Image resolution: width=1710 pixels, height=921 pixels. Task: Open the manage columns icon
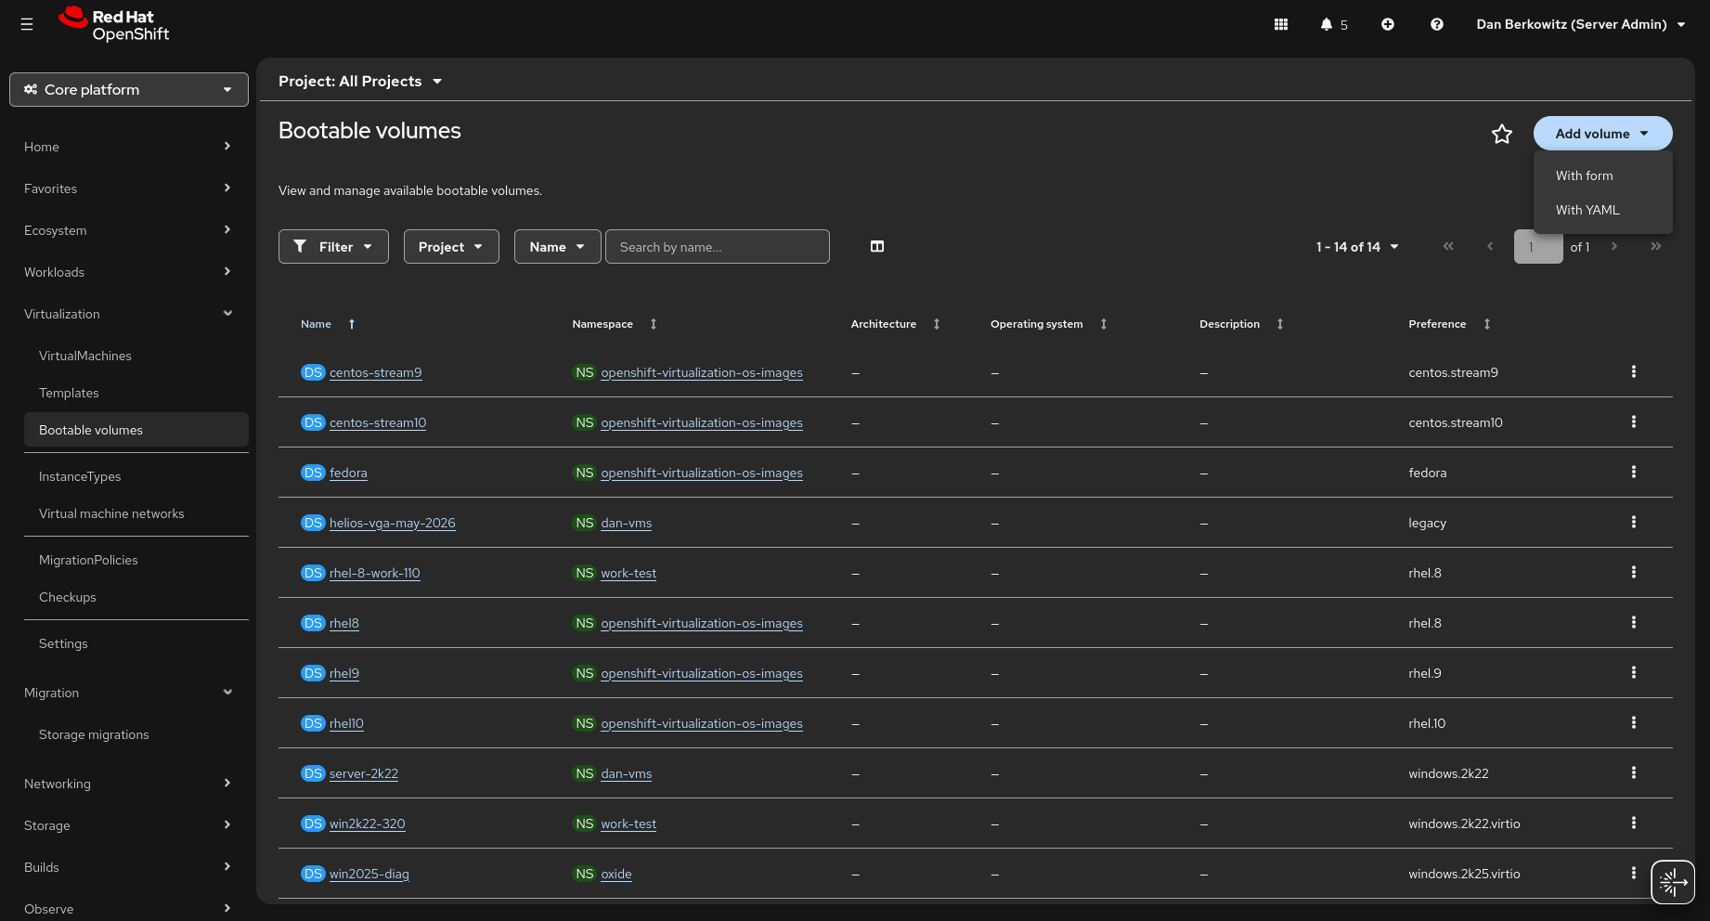(x=877, y=246)
